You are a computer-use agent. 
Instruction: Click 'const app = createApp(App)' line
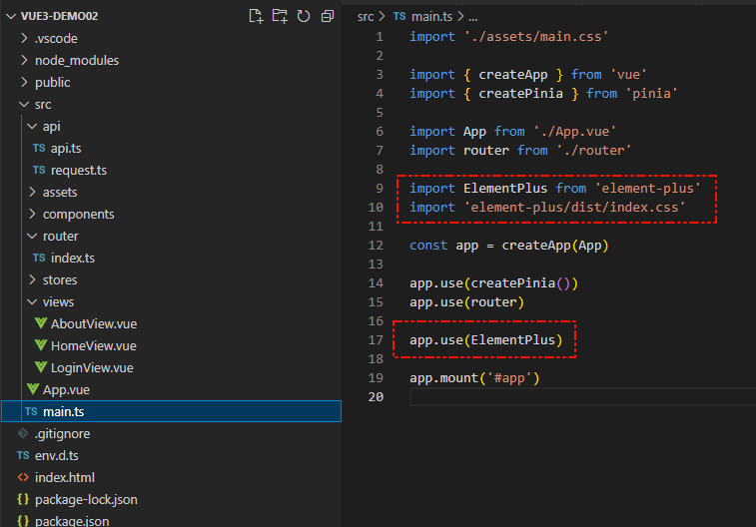pos(509,246)
